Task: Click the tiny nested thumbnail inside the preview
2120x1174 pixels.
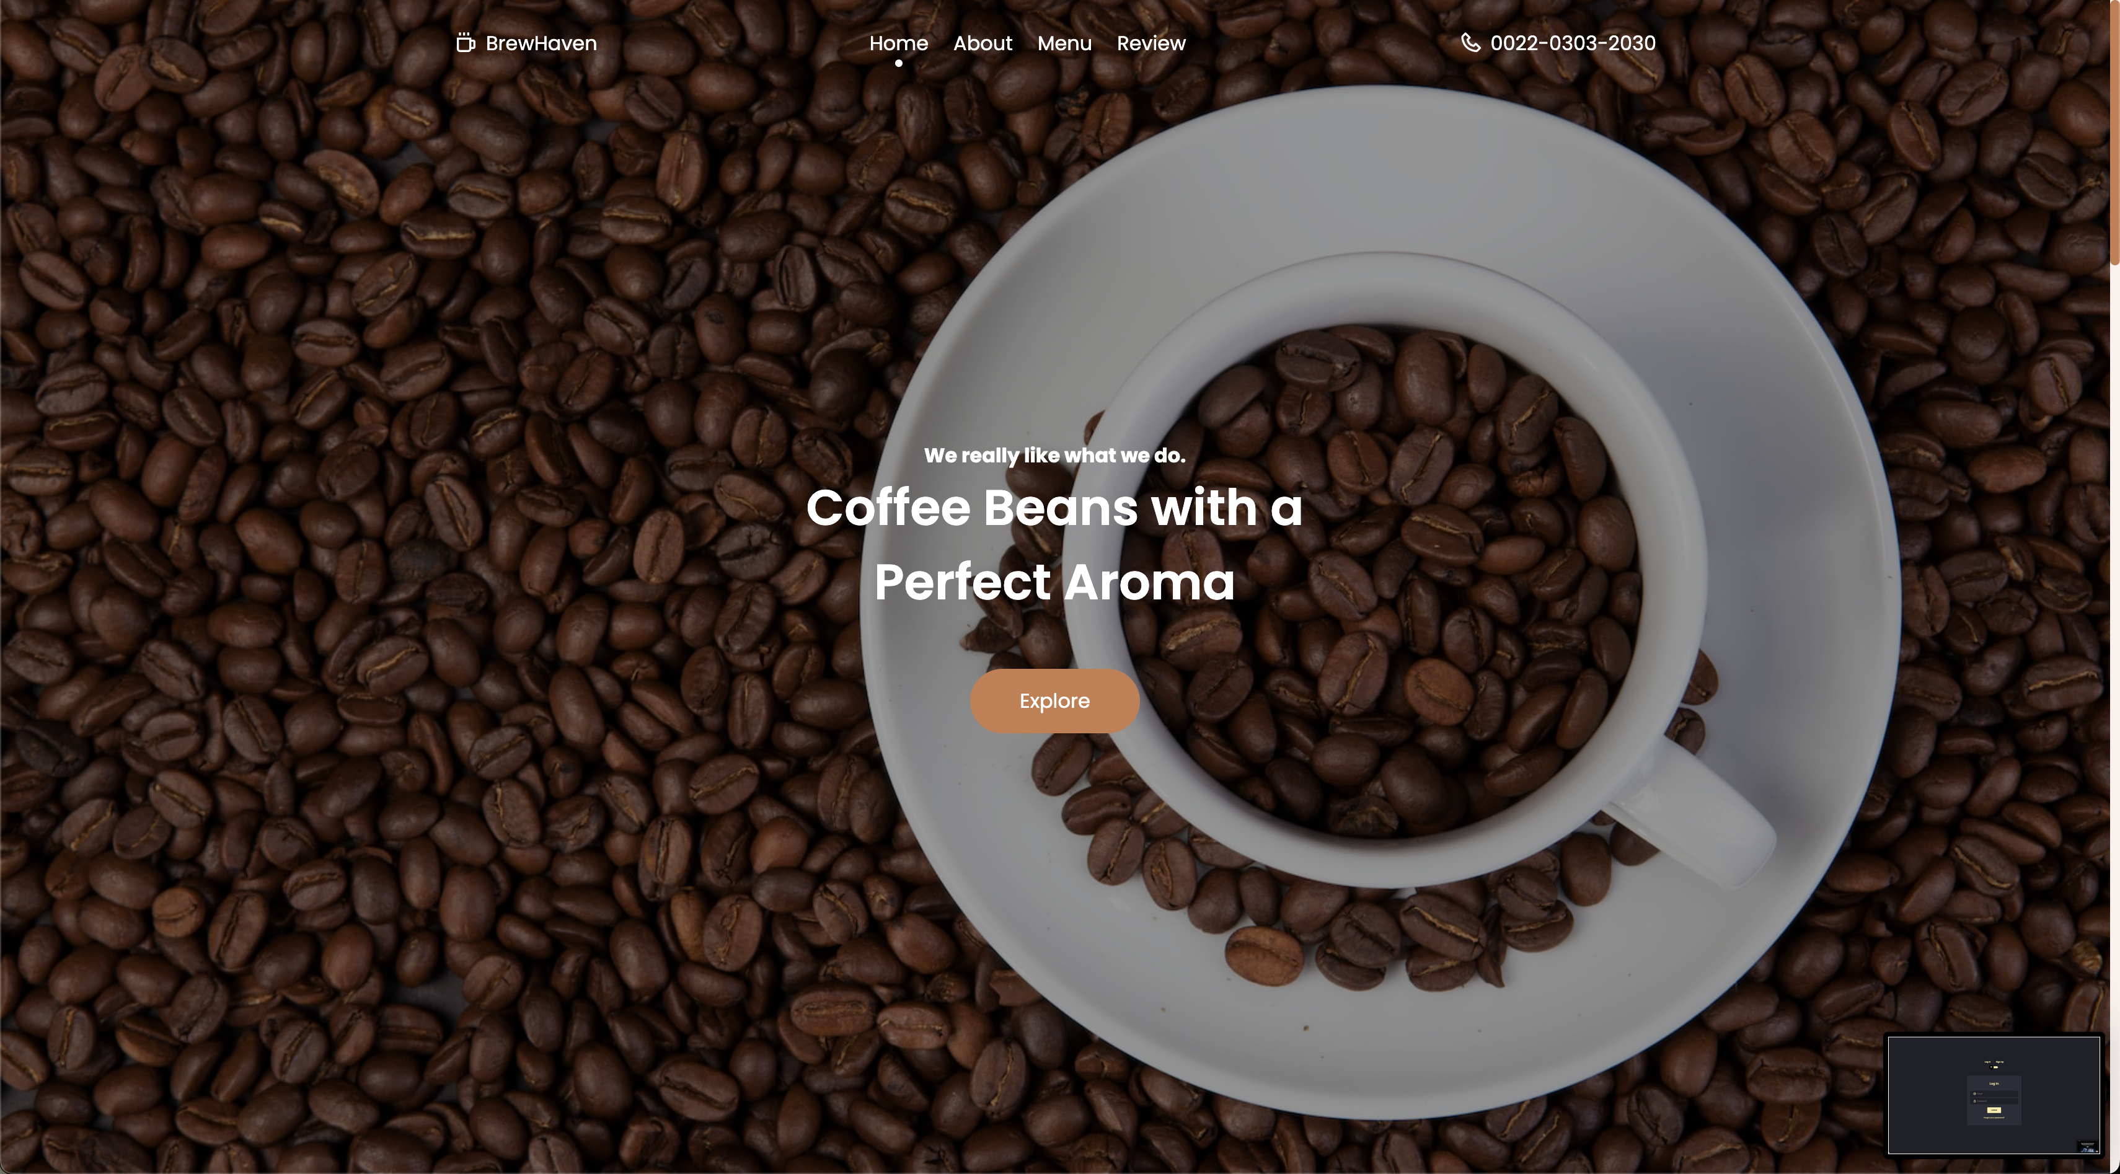Action: coord(2088,1147)
